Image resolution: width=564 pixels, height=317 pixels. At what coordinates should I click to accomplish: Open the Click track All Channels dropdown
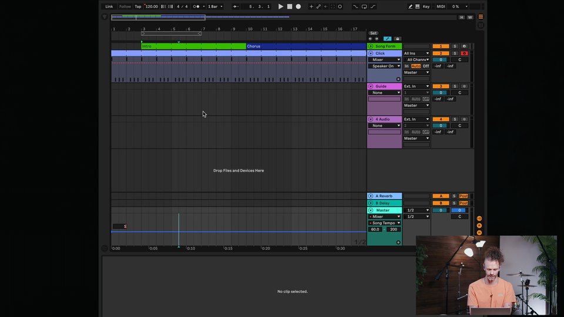pyautogui.click(x=416, y=60)
